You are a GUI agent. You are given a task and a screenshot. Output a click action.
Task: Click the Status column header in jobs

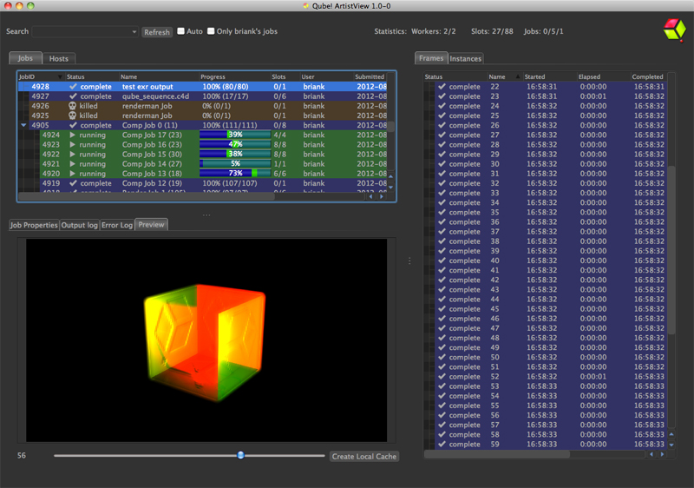click(x=92, y=76)
